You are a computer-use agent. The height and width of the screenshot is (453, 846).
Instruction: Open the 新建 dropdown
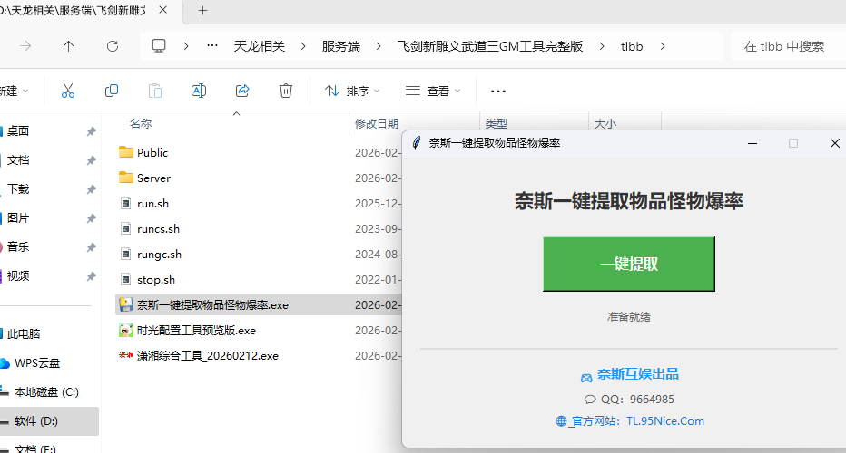(14, 91)
